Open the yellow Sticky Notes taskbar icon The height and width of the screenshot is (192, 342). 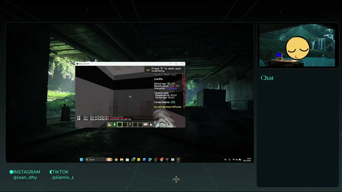(139, 159)
